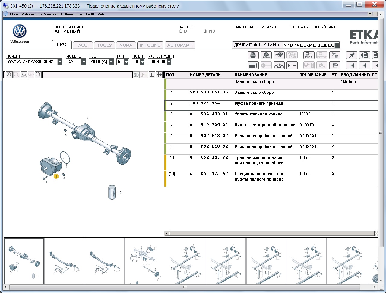Click the 3D view icon
Image resolution: width=386 pixels, height=293 pixels.
pyautogui.click(x=136, y=75)
